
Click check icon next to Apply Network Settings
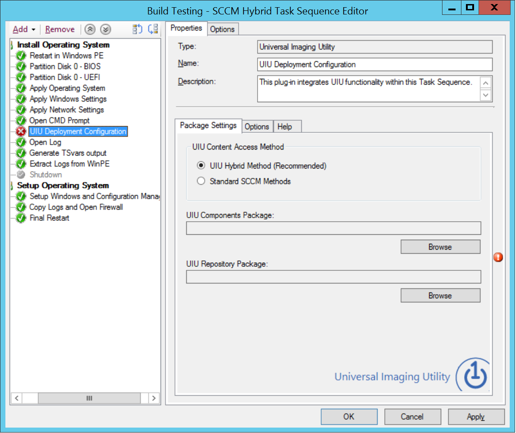point(21,110)
